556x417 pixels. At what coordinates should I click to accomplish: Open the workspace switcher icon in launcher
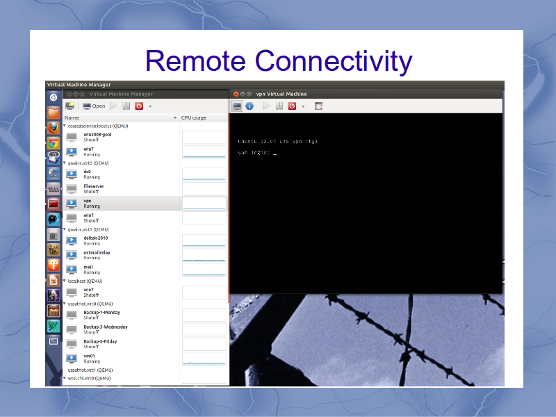tap(54, 341)
